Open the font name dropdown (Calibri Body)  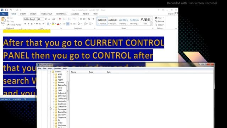click(x=37, y=19)
